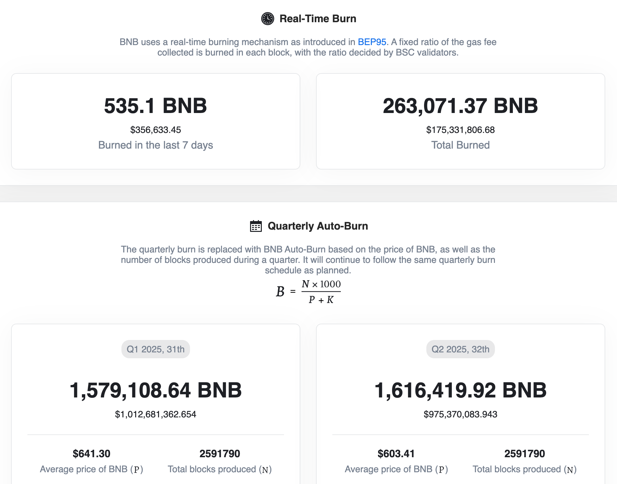This screenshot has height=484, width=617.
Task: Click the 1,579,108.64 BNB Q1 burn amount
Action: click(155, 390)
